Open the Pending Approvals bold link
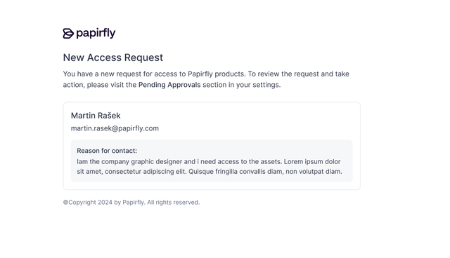The height and width of the screenshot is (258, 450). [x=169, y=85]
